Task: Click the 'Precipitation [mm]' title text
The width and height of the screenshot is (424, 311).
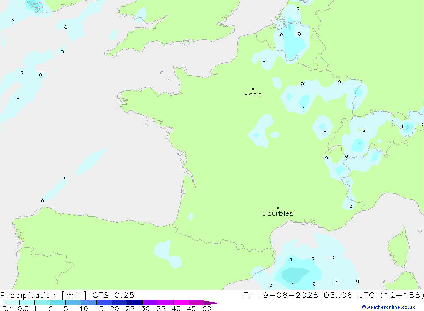Action: [43, 295]
